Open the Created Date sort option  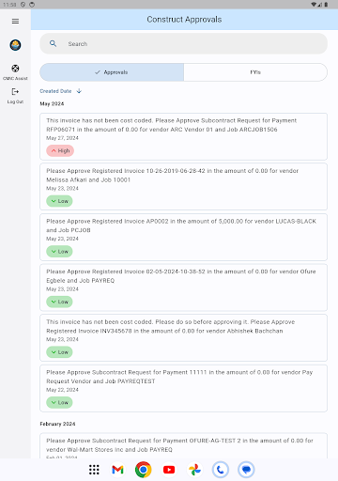click(55, 91)
